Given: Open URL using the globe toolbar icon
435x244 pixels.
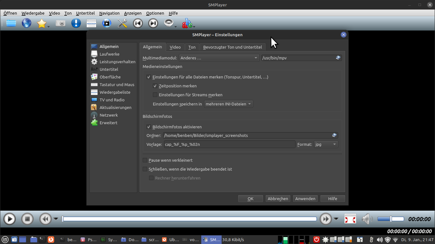Looking at the screenshot, I should coord(26,23).
